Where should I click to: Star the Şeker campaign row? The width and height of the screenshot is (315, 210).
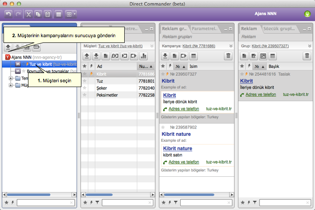84,88
